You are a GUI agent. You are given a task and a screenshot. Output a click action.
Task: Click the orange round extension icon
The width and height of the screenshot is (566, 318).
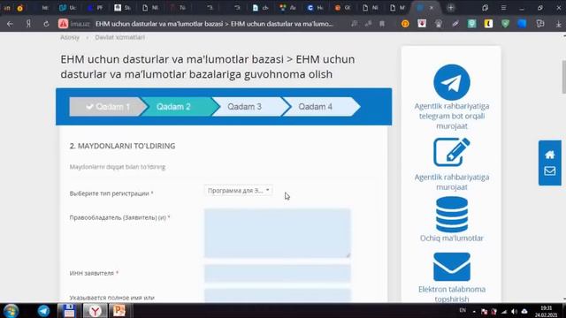405,24
